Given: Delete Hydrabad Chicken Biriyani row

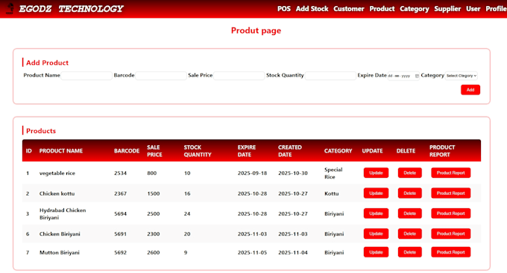Looking at the screenshot, I should [x=409, y=213].
